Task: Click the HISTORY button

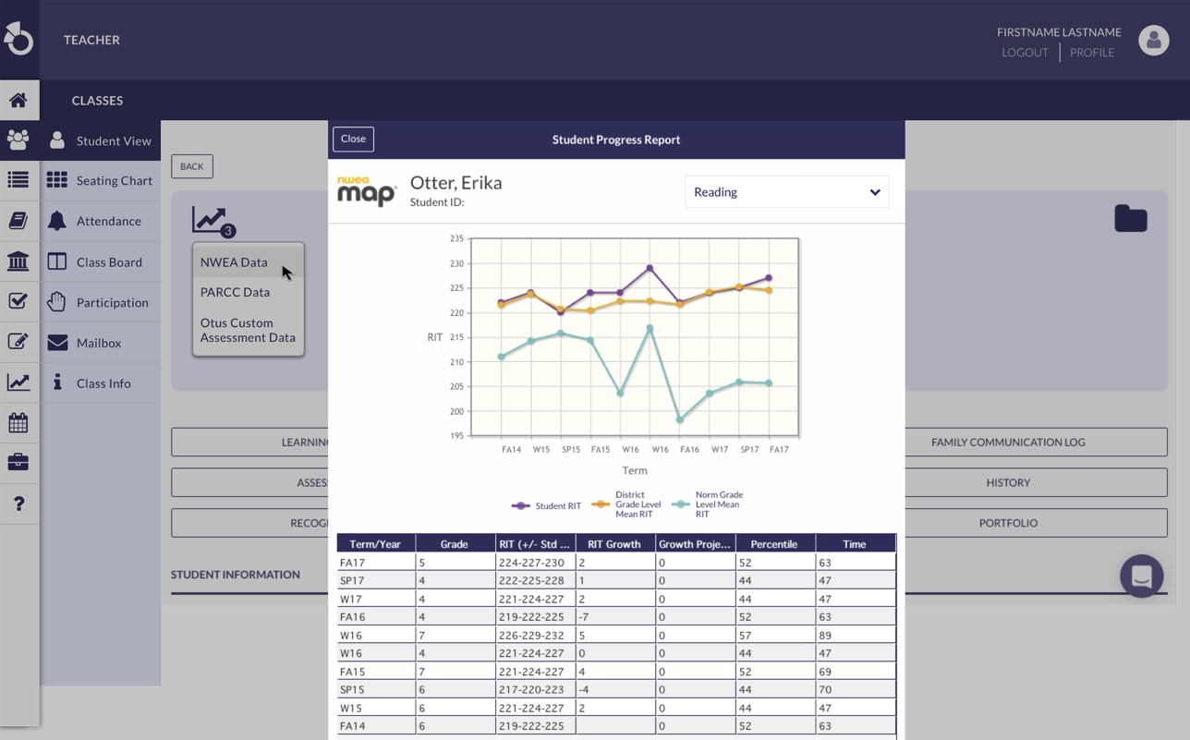Action: 1008,482
